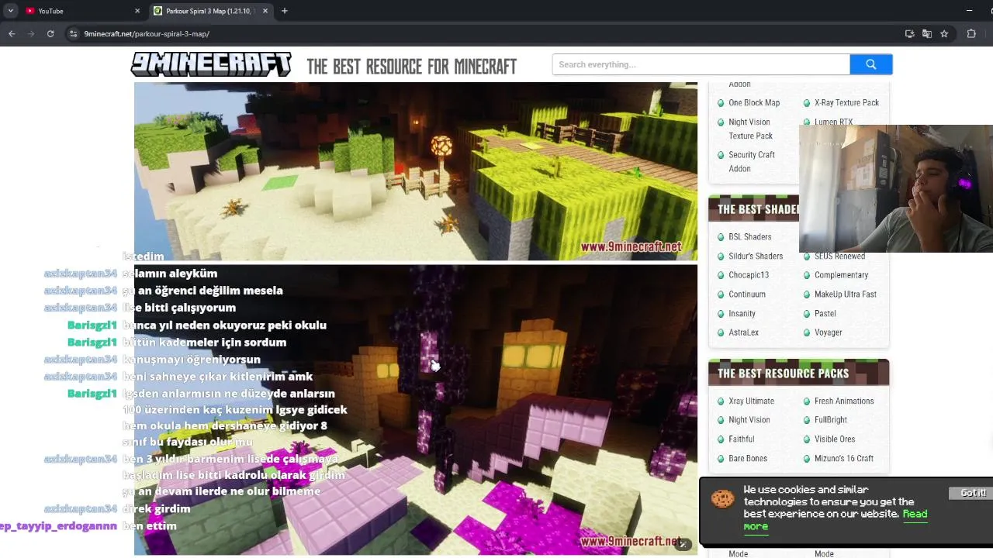Click the chat line 'selamın aleyküm'

click(170, 273)
